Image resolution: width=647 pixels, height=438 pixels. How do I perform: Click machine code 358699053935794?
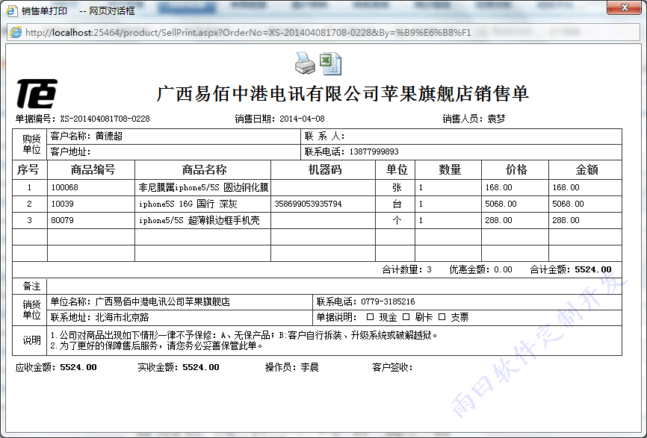[x=308, y=204]
